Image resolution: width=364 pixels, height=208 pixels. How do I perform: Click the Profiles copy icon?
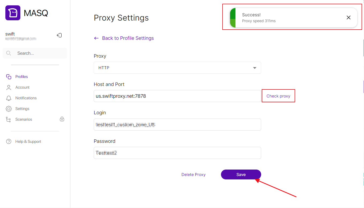click(9, 77)
